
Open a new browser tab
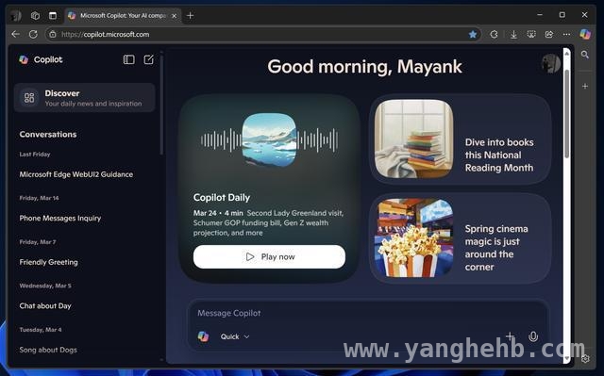190,16
